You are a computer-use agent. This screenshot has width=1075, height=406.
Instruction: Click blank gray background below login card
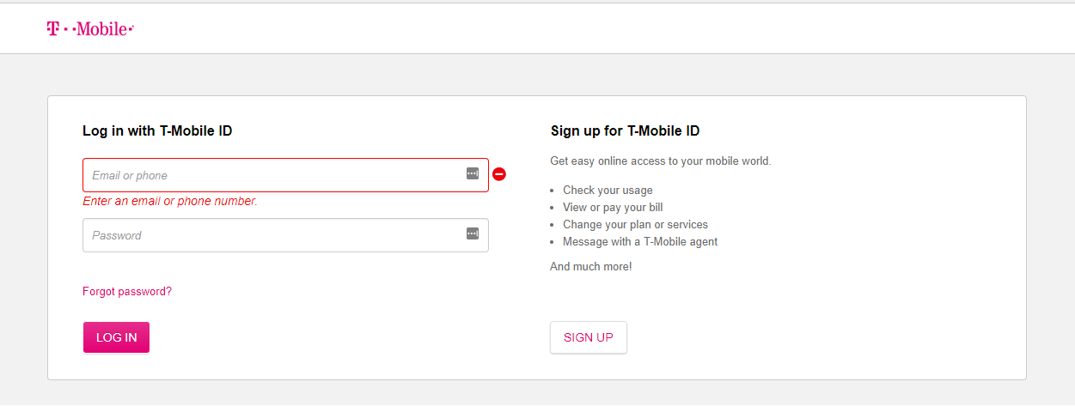tap(537, 393)
